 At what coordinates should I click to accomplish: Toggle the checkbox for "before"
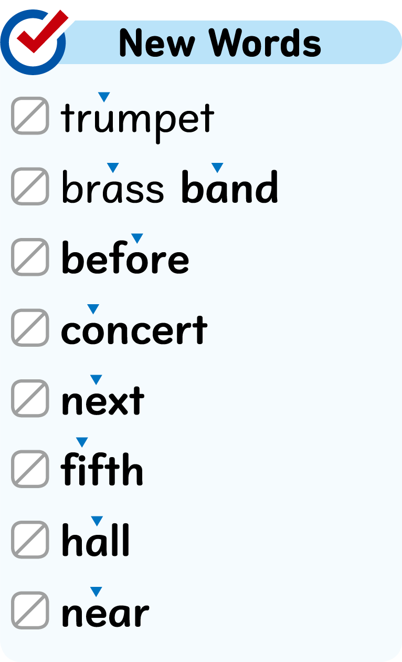(x=30, y=257)
